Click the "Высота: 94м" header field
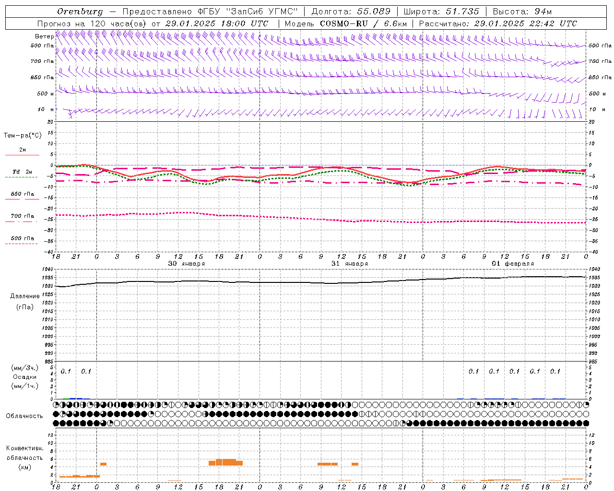 522,12
